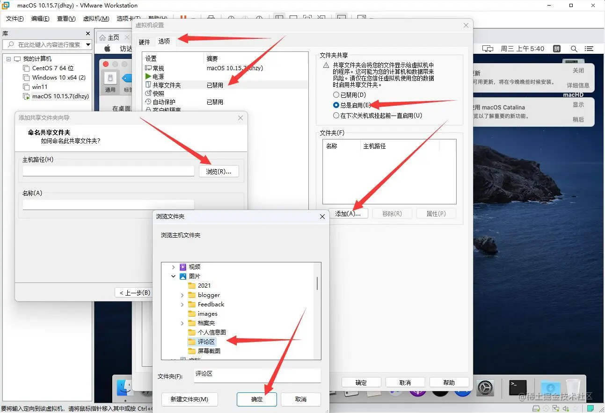This screenshot has width=605, height=413.
Task: Expand the Feedback folder
Action: pos(182,304)
